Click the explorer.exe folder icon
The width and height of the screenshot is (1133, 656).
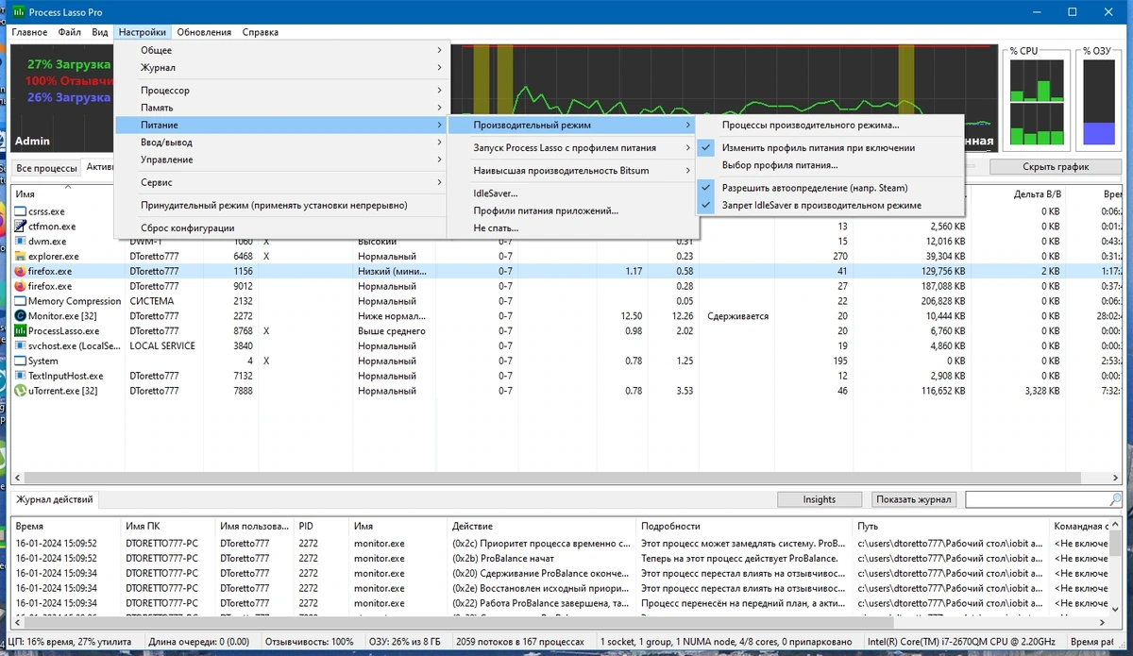pyautogui.click(x=20, y=256)
